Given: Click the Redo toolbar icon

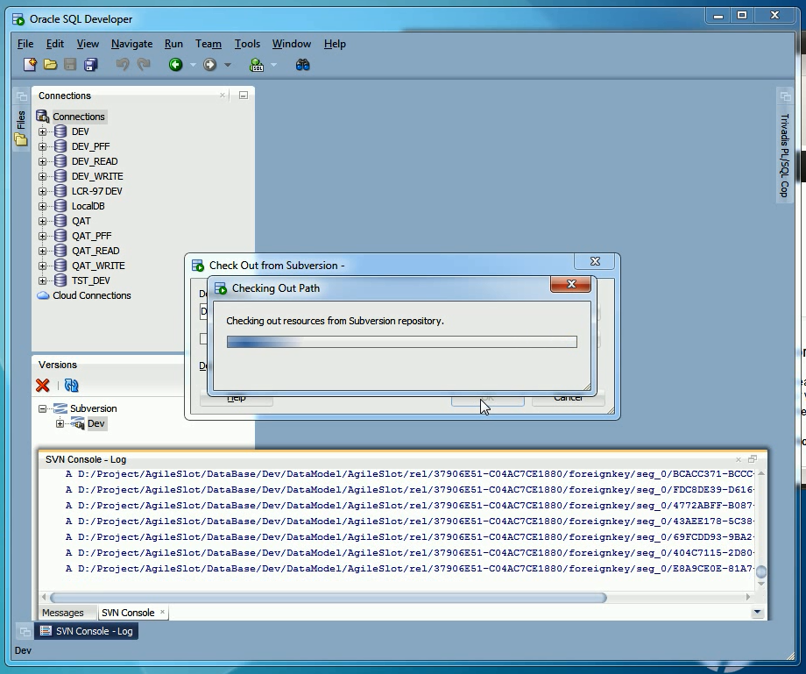Looking at the screenshot, I should (144, 65).
